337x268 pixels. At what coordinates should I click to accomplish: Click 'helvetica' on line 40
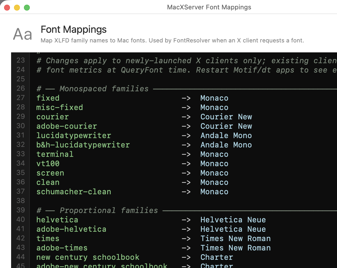pyautogui.click(x=57, y=220)
